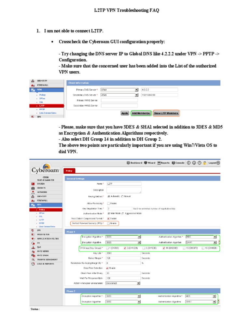Launch the Wizard from the top bar
The image size is (250, 334).
click(150, 163)
